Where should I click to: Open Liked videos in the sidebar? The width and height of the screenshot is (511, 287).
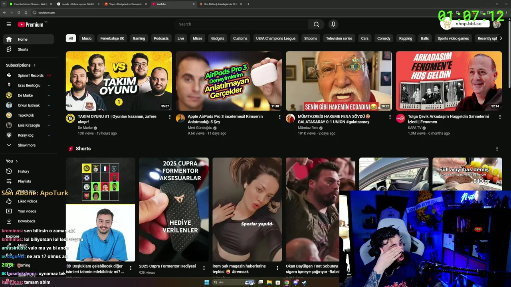click(28, 201)
